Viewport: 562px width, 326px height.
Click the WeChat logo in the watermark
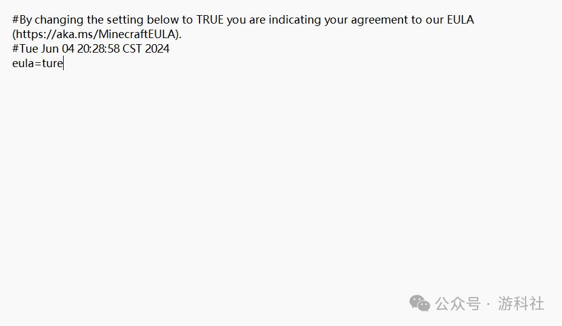coord(420,303)
